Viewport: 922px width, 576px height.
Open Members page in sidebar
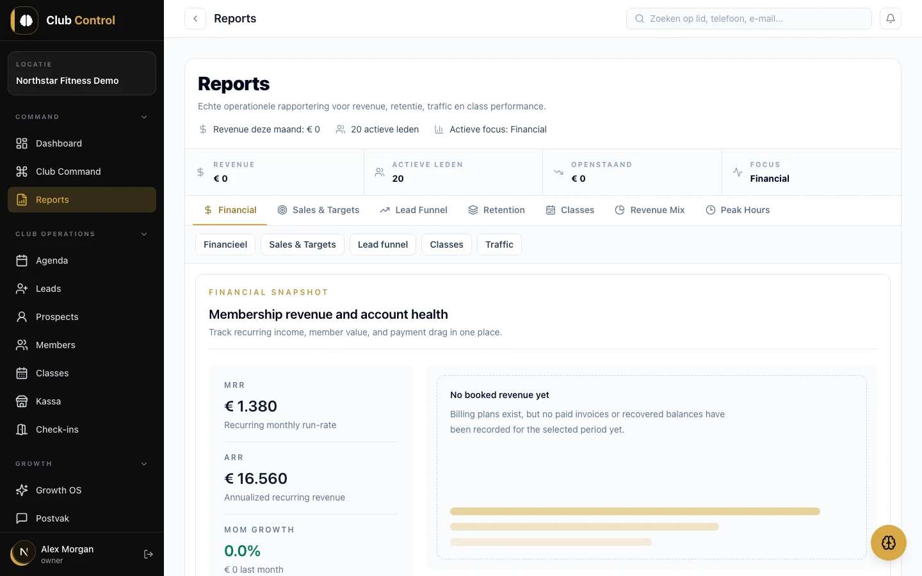(82, 345)
